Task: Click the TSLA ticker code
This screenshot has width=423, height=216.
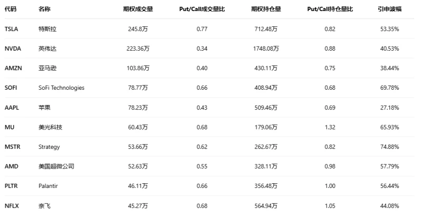Action: [x=11, y=29]
